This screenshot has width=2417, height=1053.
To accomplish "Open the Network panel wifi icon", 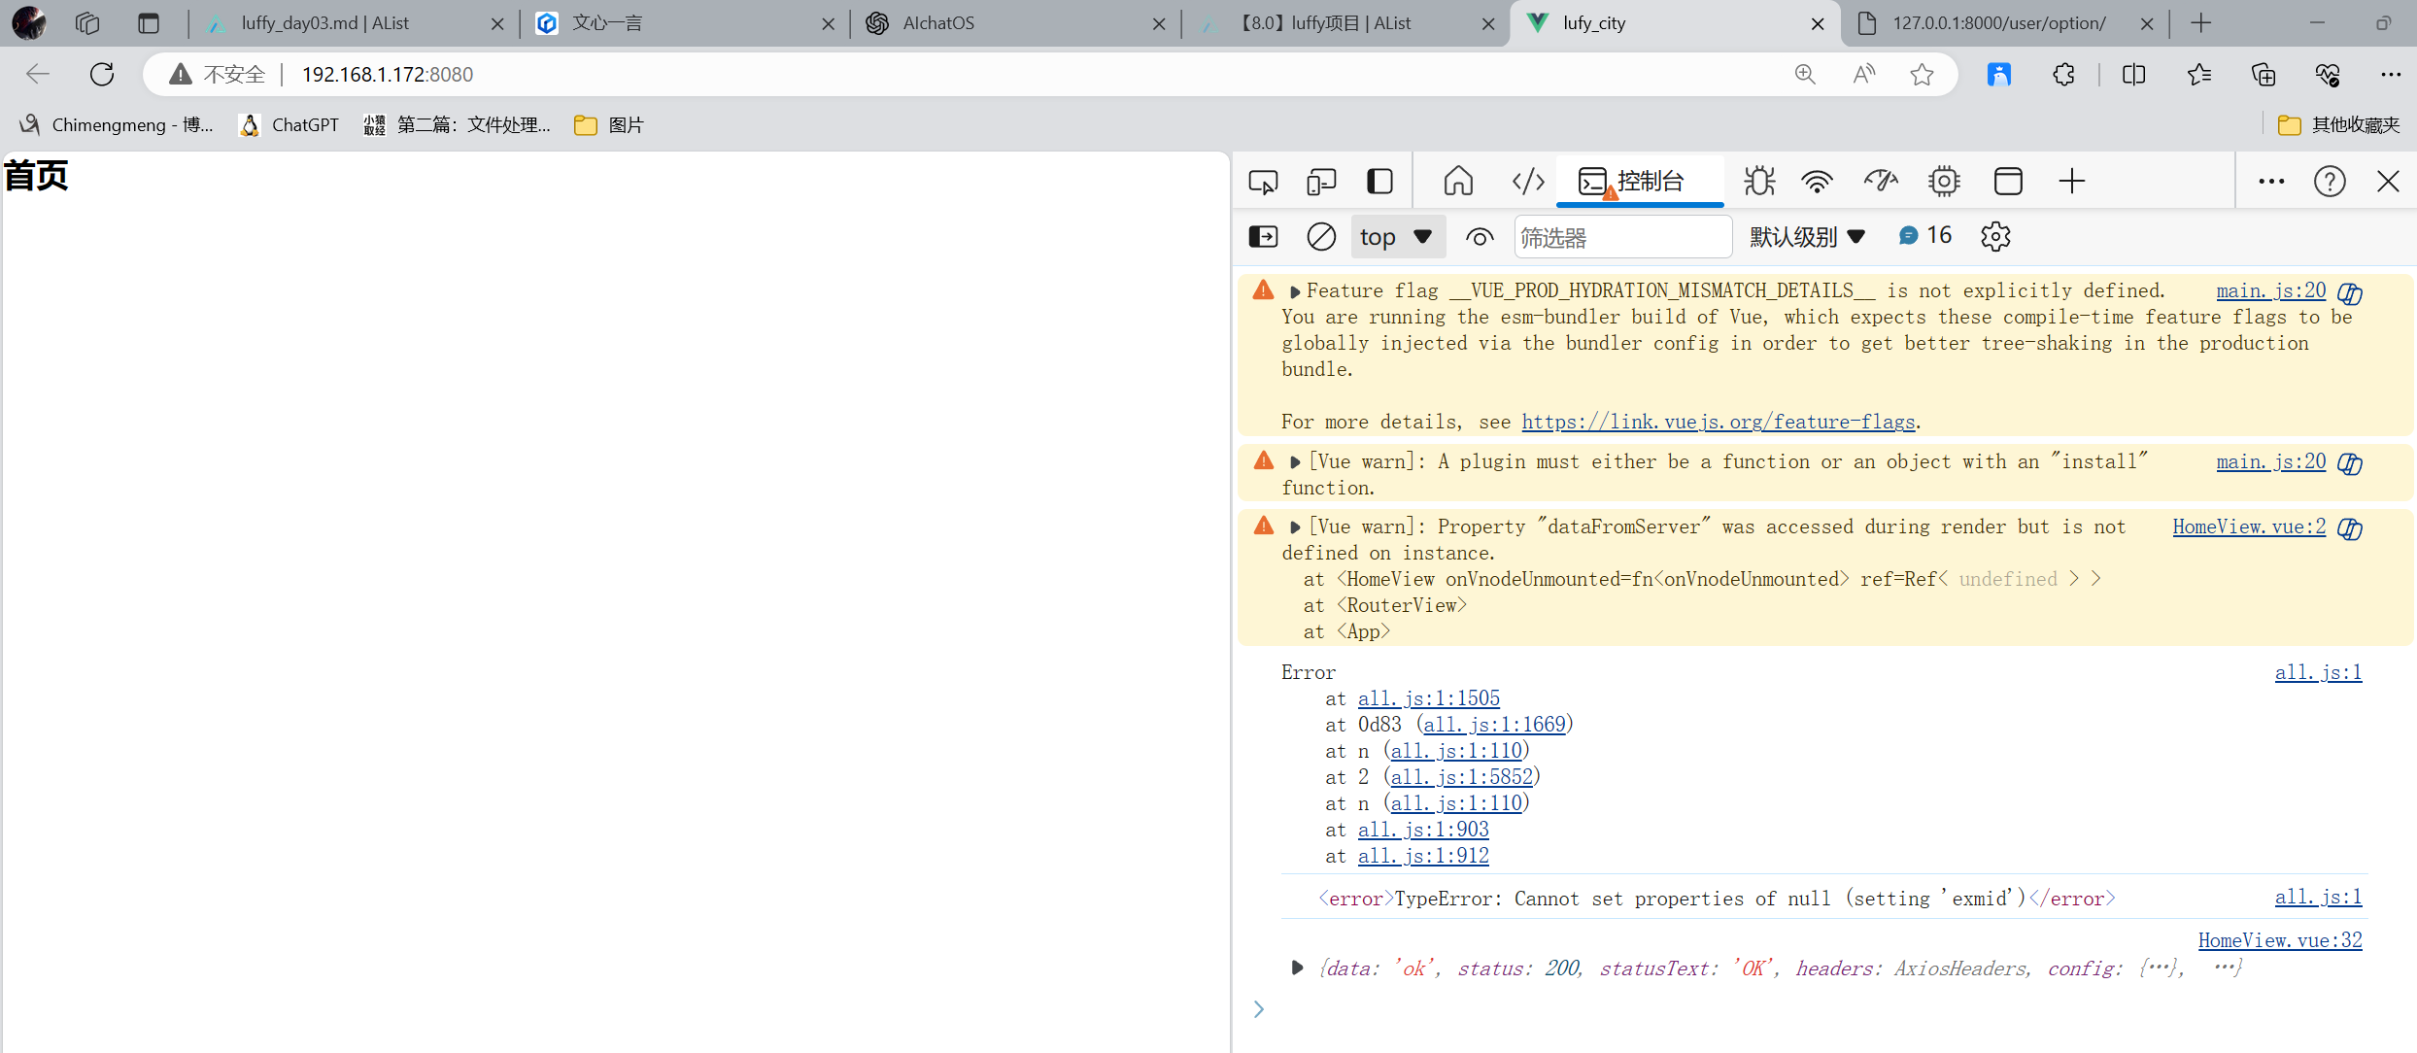I will [1817, 182].
